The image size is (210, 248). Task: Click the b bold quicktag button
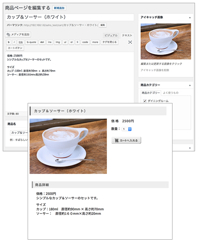point(9,42)
